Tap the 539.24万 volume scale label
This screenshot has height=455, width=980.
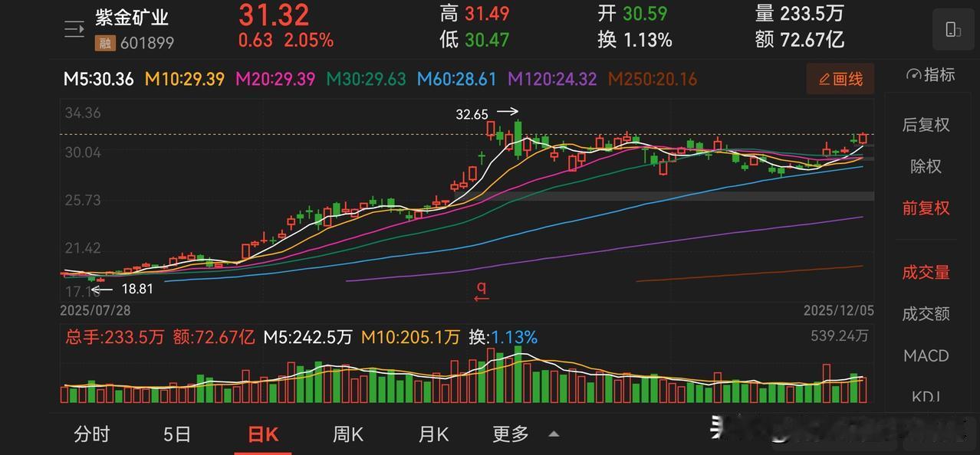tap(839, 336)
